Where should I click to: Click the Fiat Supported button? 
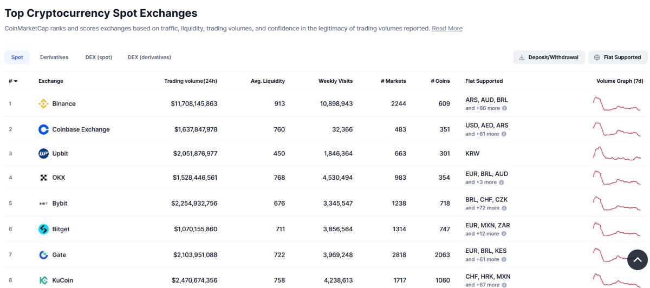point(617,57)
